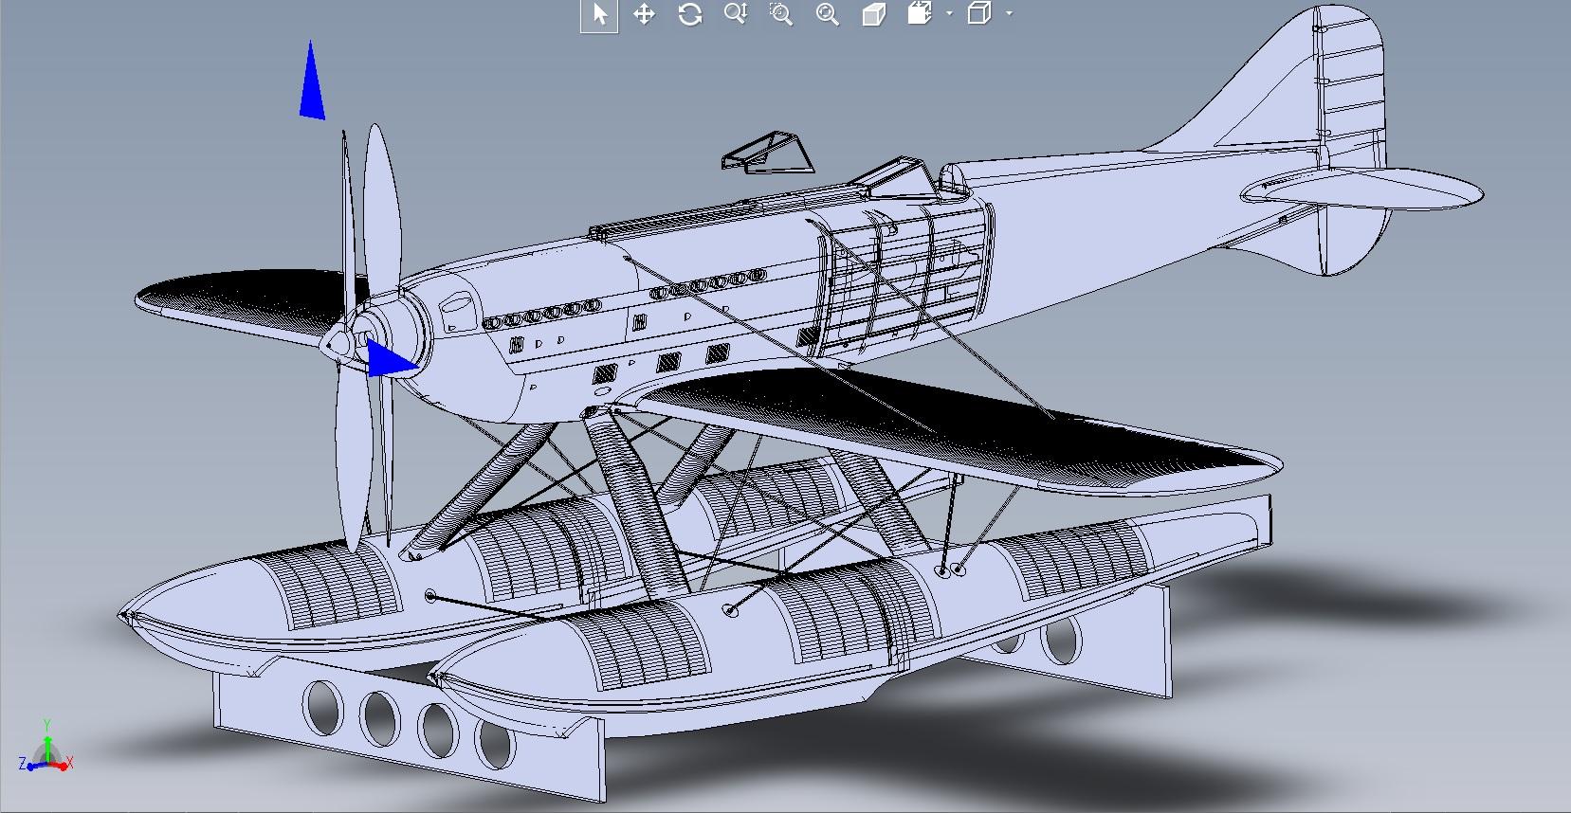The width and height of the screenshot is (1571, 813).
Task: Pick the Zoom in/out magnifier tool
Action: pos(735,14)
